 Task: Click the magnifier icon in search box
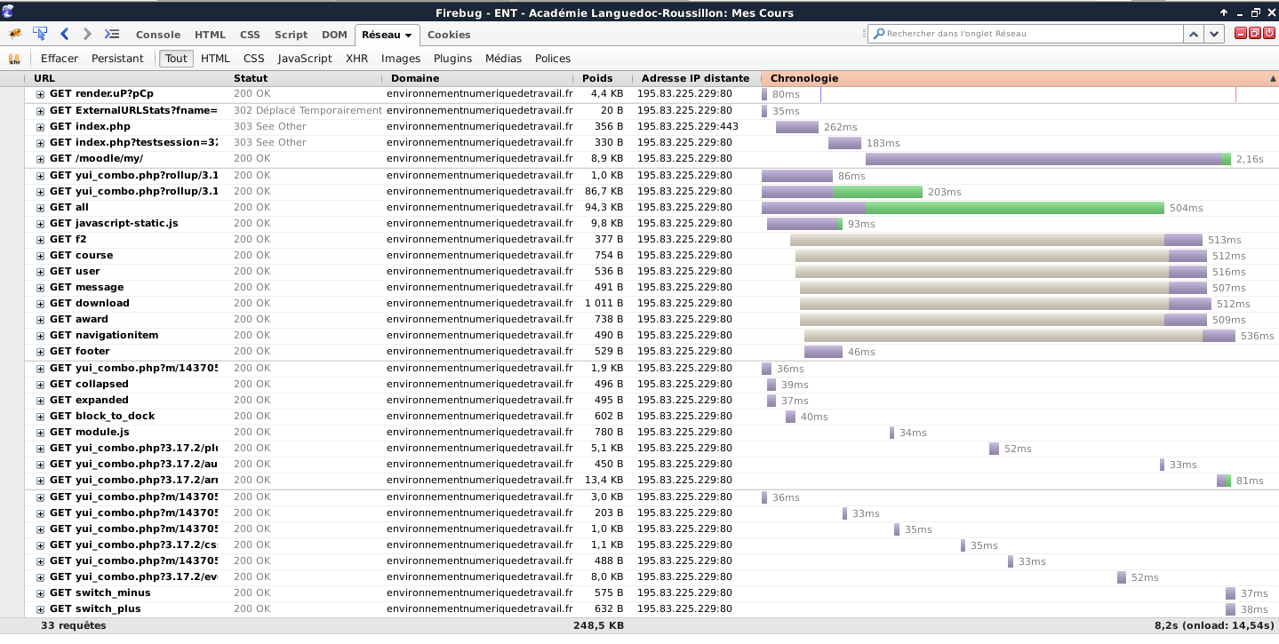pos(879,34)
